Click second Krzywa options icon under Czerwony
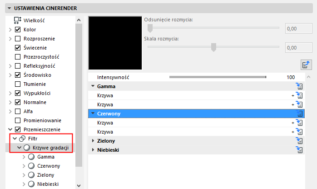 click(299, 132)
